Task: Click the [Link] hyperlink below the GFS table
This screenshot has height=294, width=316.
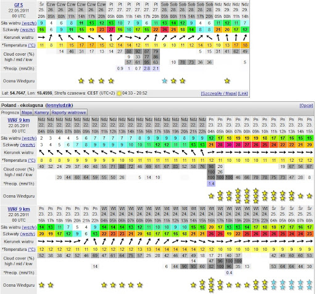Action: coord(243,93)
